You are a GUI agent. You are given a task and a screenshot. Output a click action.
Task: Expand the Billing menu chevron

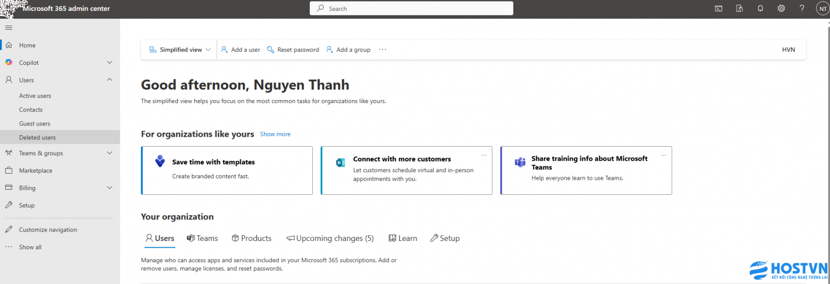pos(109,188)
